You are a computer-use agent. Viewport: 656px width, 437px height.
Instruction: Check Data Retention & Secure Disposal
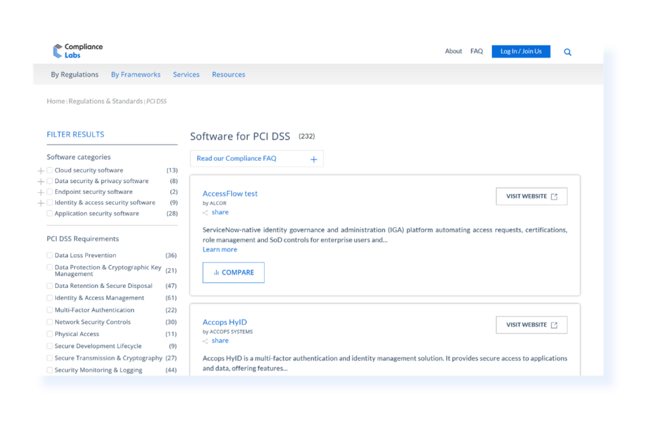(x=50, y=286)
